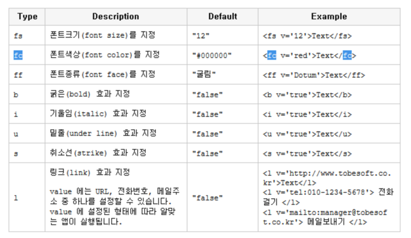Click the "false" default in italic row
Image resolution: width=411 pixels, height=238 pixels.
[207, 114]
